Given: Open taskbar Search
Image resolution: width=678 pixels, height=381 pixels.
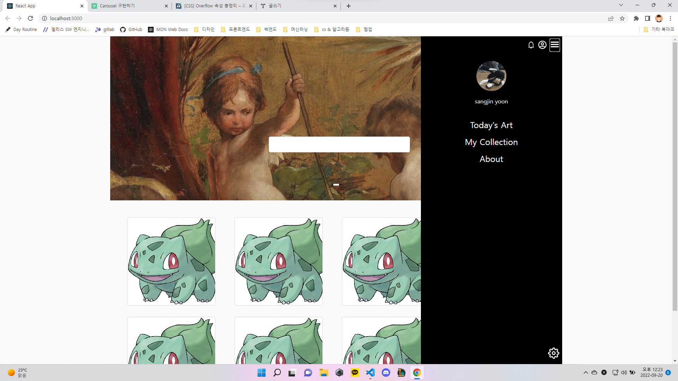Looking at the screenshot, I should point(277,373).
